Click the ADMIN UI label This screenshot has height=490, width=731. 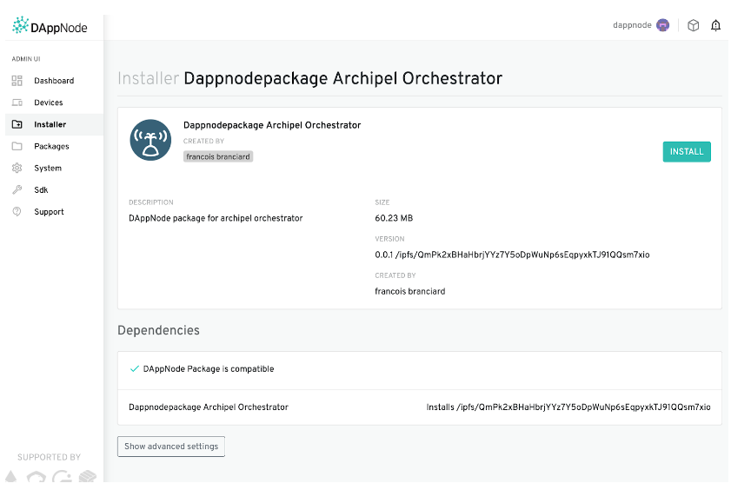coord(26,59)
